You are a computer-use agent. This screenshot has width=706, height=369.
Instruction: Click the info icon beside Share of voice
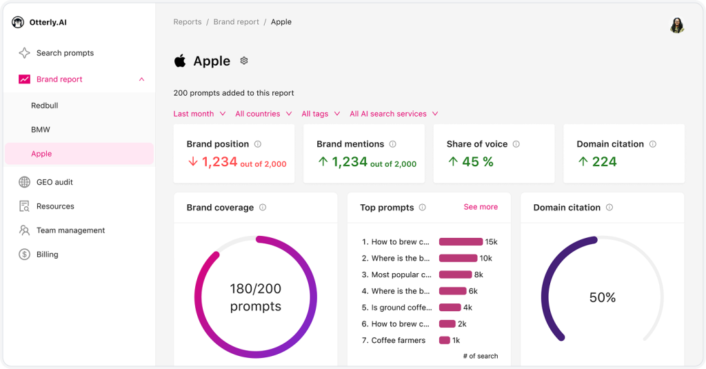pyautogui.click(x=516, y=144)
